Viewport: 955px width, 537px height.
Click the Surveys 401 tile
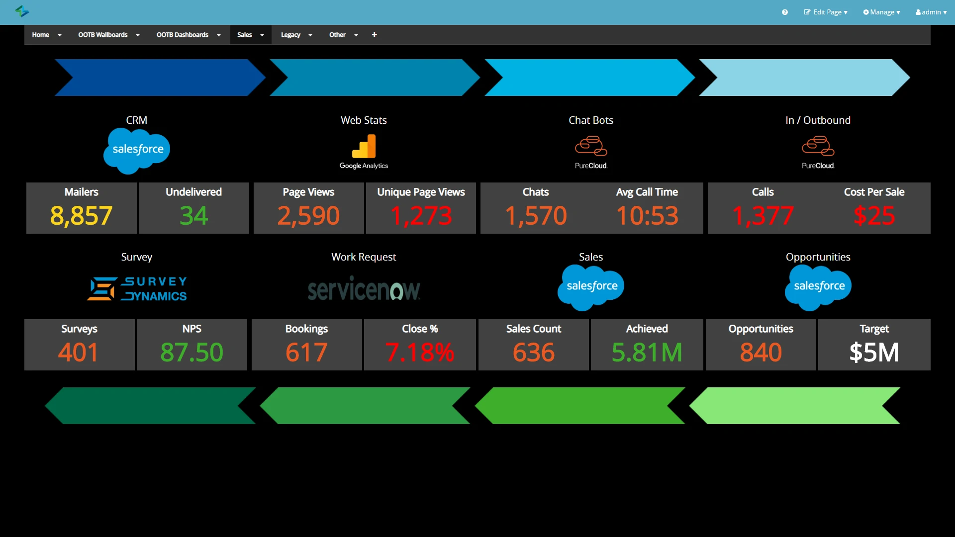80,345
